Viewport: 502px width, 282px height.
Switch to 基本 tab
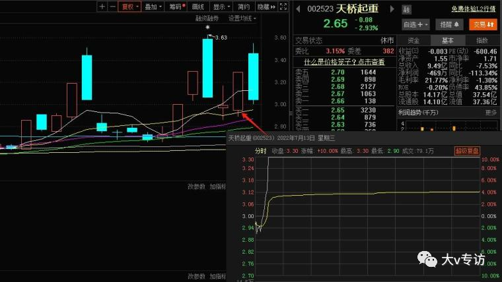(x=448, y=41)
